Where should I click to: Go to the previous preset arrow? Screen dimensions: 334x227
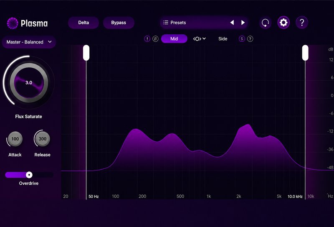click(232, 23)
